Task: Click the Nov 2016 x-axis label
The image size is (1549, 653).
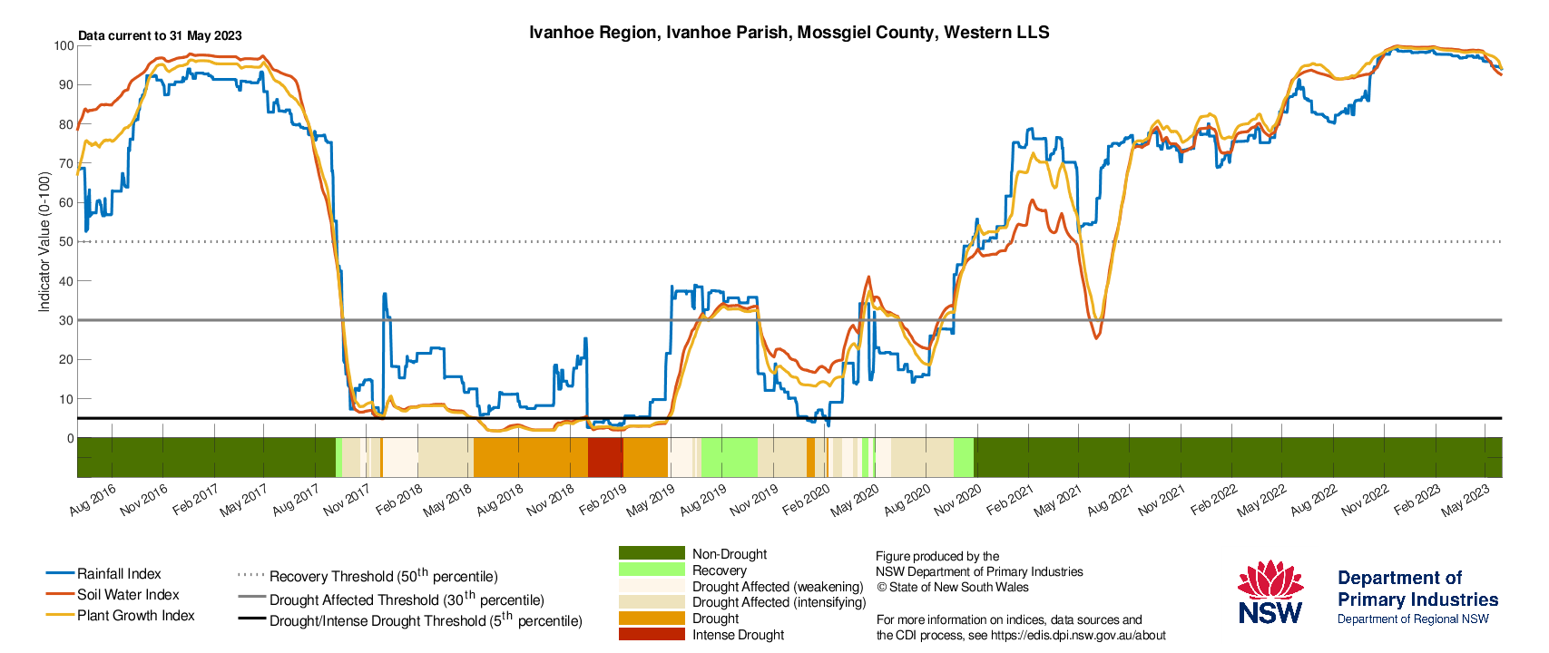Action: pos(145,499)
